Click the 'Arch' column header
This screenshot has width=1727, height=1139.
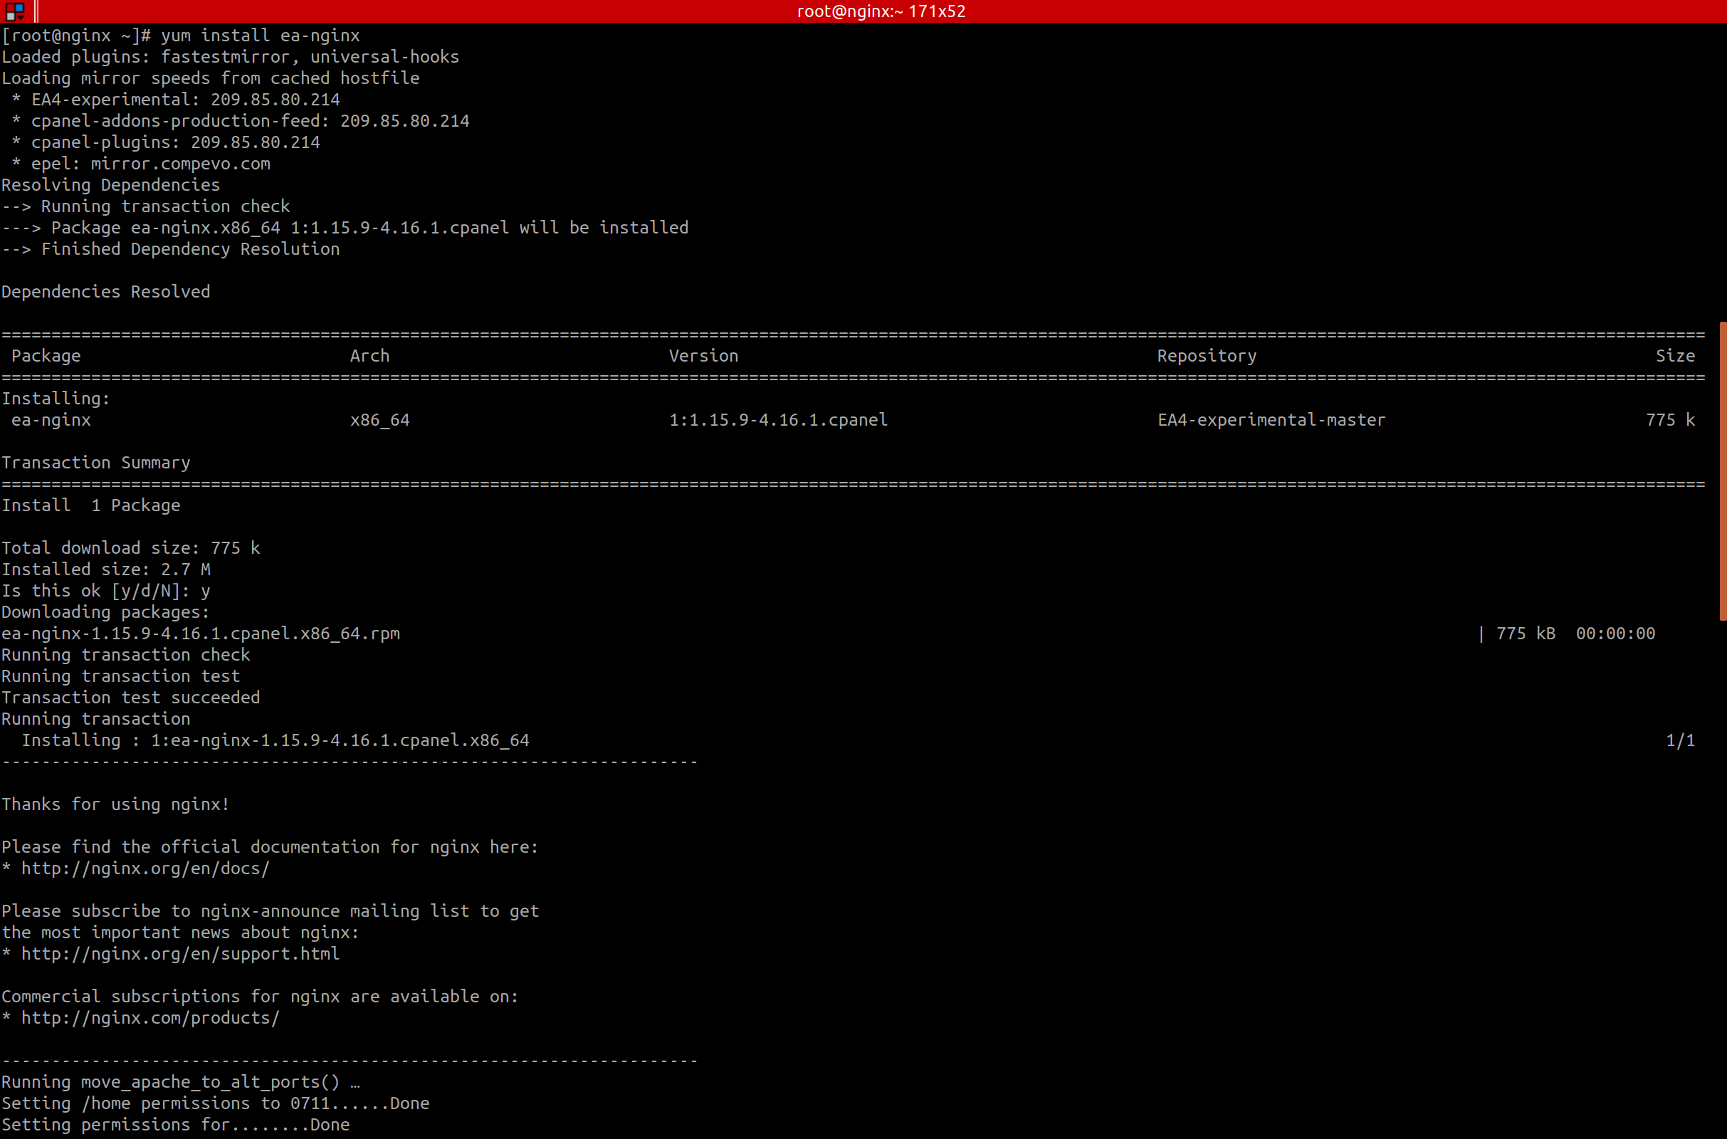pyautogui.click(x=369, y=356)
